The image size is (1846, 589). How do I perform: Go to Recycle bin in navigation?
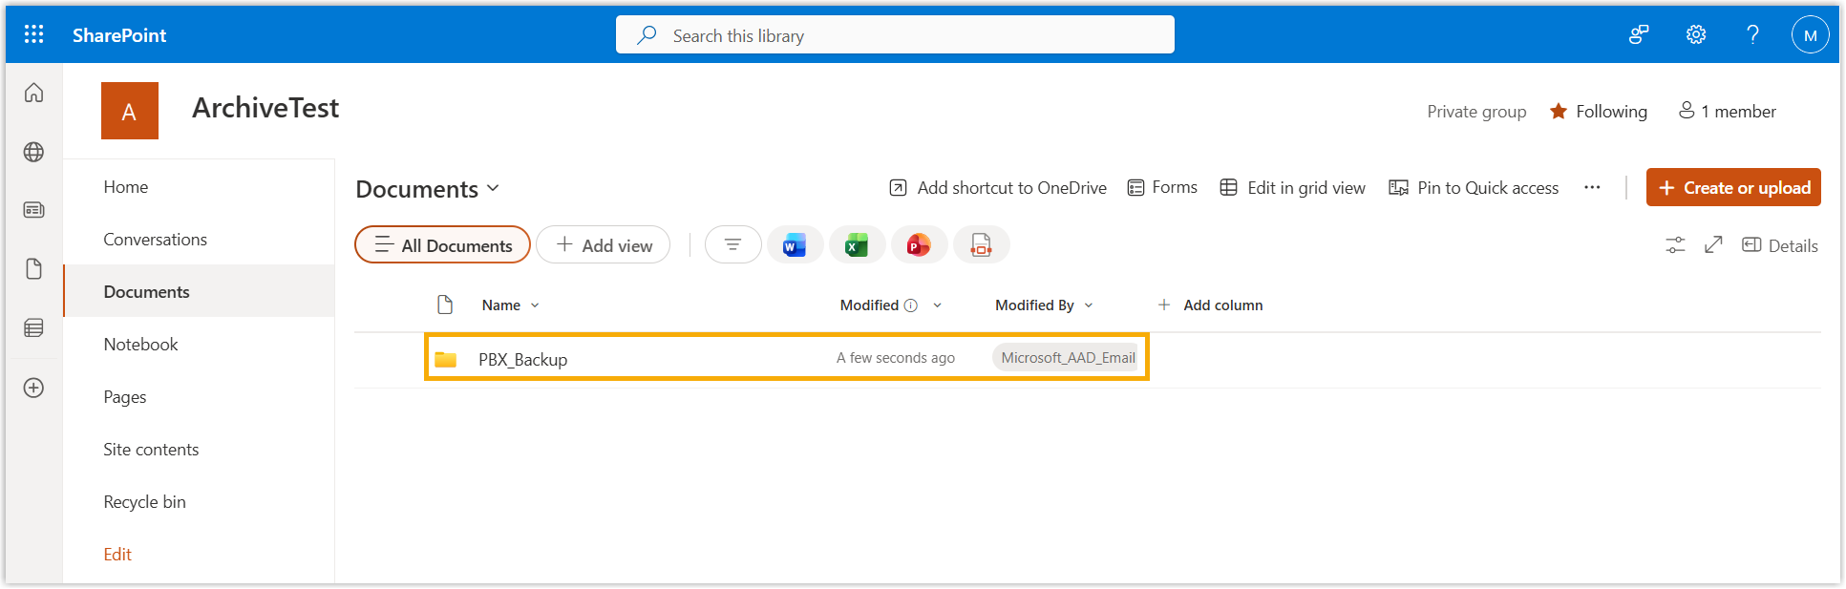click(145, 502)
